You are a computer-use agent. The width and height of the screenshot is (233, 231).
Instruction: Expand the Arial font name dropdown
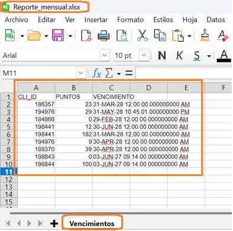(x=105, y=56)
